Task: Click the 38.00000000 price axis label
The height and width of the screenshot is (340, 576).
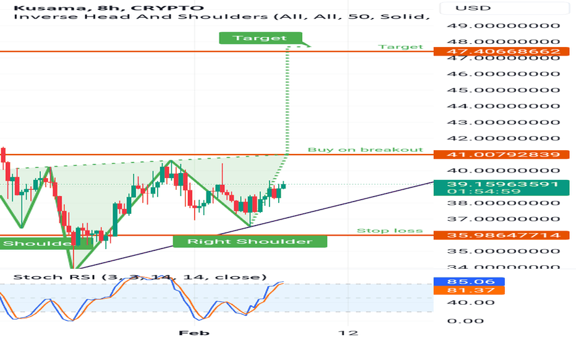Action: pyautogui.click(x=504, y=203)
